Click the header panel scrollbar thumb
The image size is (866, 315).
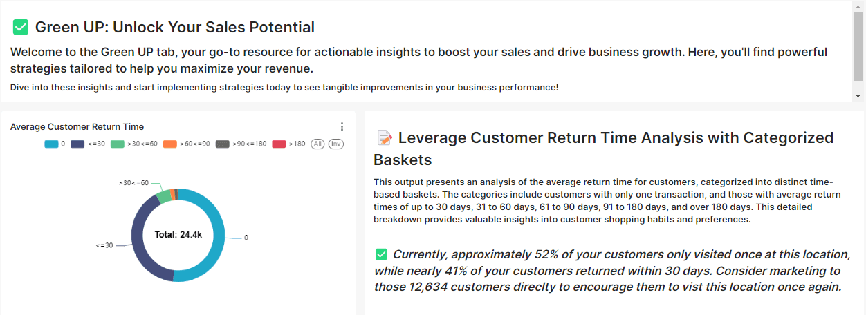pyautogui.click(x=858, y=45)
